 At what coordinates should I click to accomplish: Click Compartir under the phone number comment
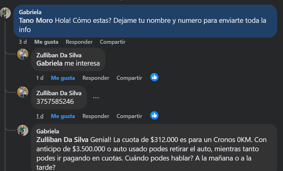pos(129,116)
